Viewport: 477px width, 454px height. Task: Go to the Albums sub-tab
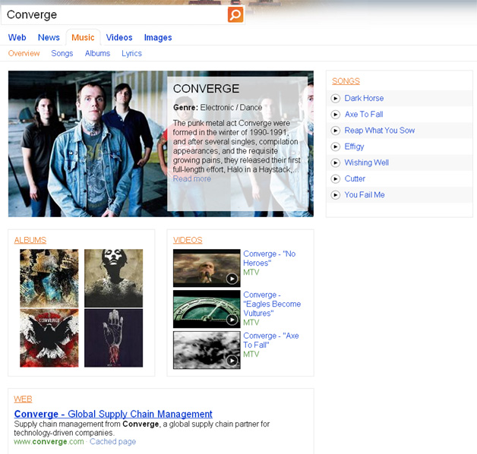pos(97,53)
